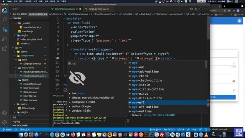This screenshot has height=138, width=245.
Task: Open Source Control view
Action: [4, 30]
